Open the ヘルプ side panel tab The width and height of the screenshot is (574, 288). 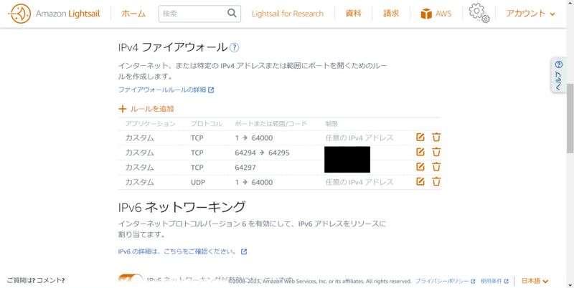pyautogui.click(x=559, y=75)
